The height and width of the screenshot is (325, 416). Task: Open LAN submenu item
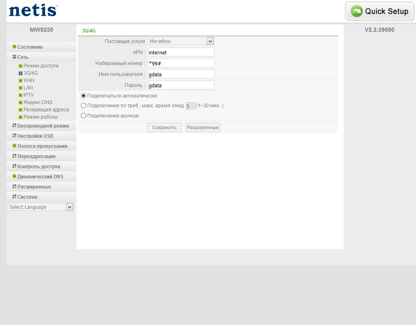tap(28, 88)
